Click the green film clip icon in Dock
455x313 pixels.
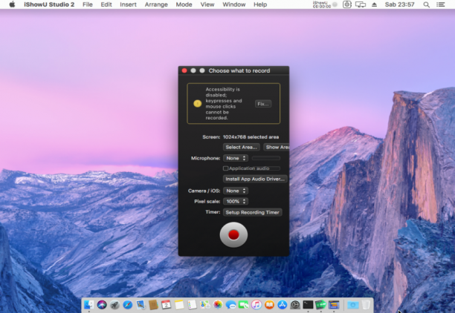[320, 305]
